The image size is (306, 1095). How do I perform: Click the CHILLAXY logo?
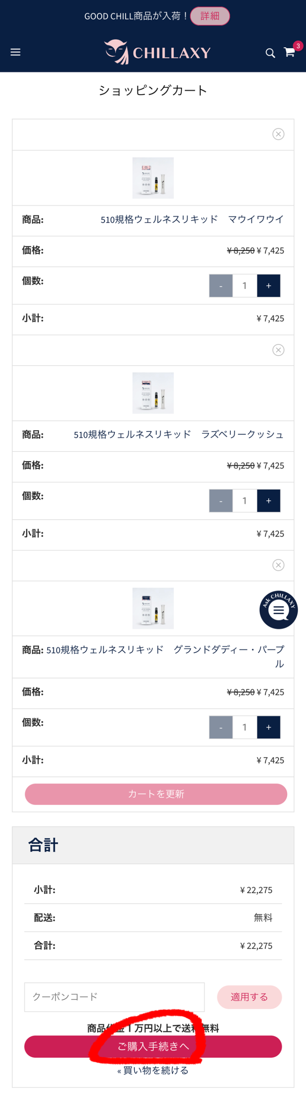tap(158, 52)
